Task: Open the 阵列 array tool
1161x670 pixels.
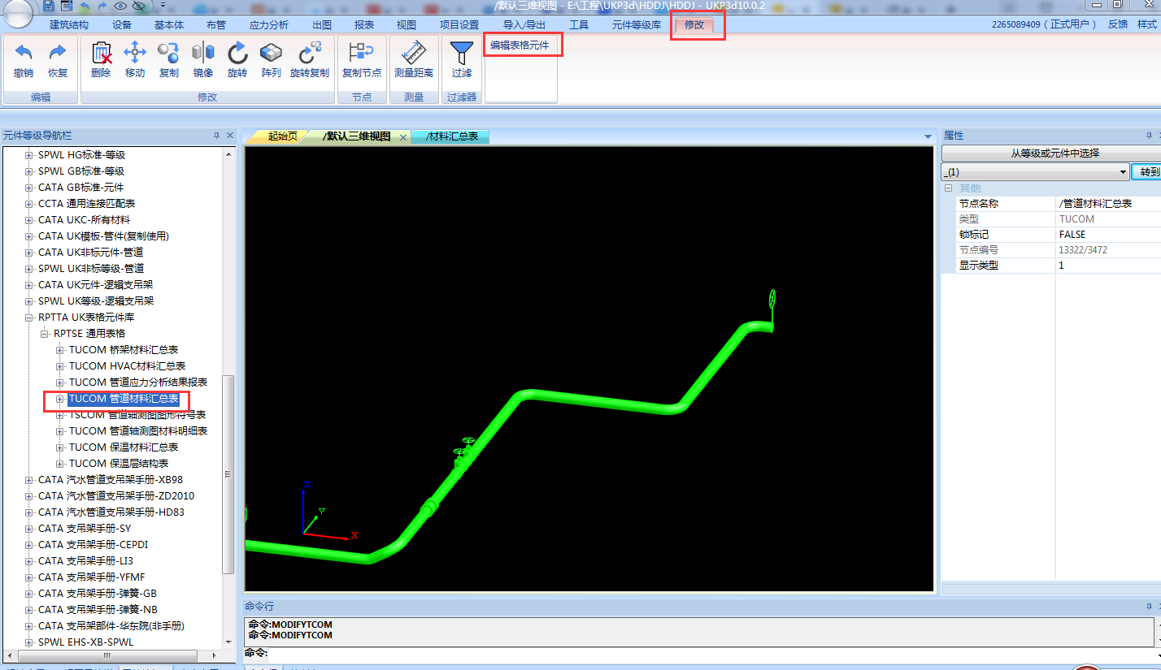Action: click(271, 54)
